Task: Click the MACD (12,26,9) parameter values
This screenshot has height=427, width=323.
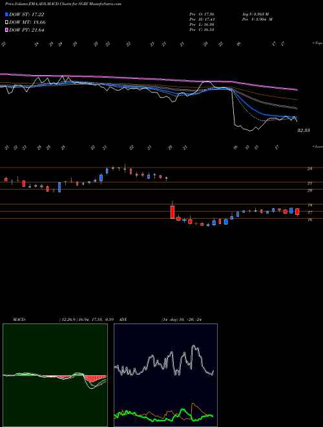Action: click(88, 320)
